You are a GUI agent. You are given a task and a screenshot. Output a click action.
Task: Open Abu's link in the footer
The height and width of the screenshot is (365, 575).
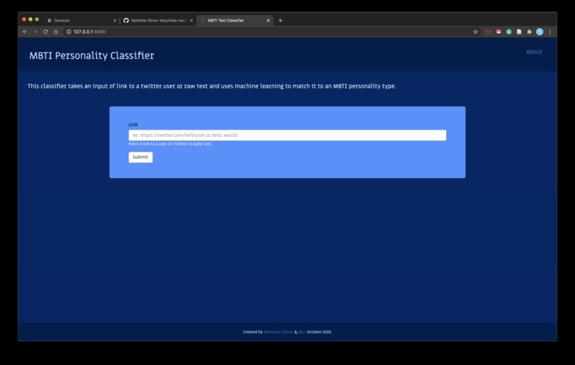(302, 332)
